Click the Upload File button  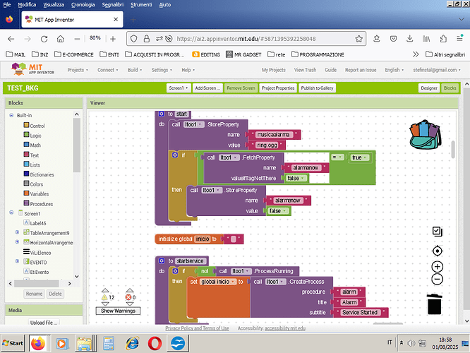44,323
